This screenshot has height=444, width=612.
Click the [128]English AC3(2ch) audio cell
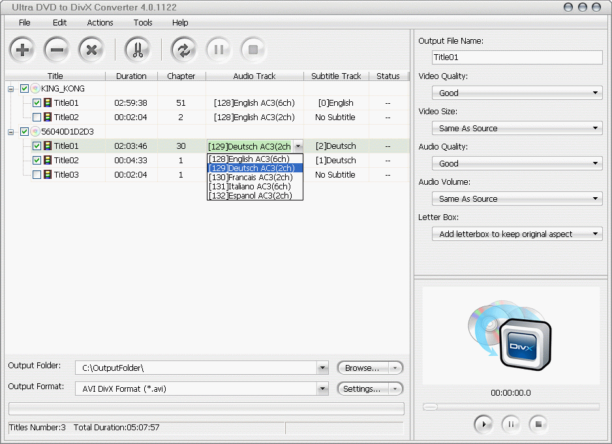point(254,117)
